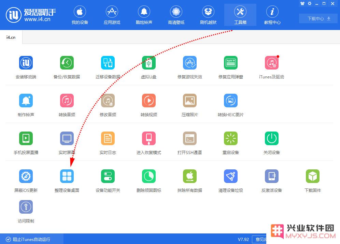
Task: Open 整理设备桌面 tool
Action: point(67,176)
